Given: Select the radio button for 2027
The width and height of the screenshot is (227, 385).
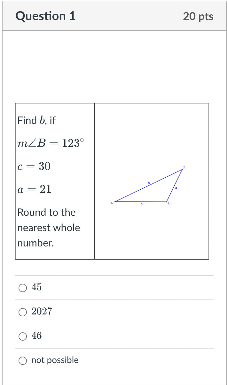Looking at the screenshot, I should coord(22,312).
